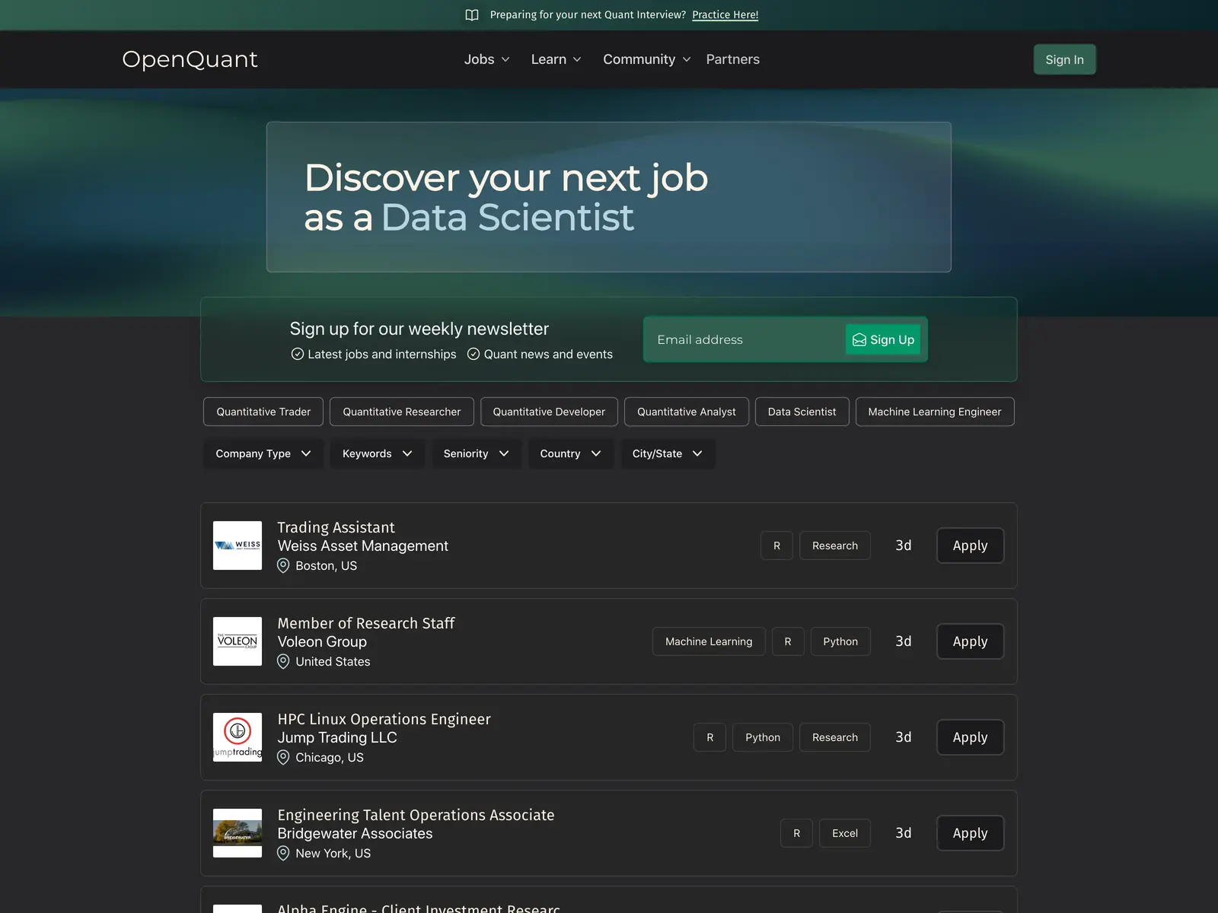Click Weiss Asset Management company logo
This screenshot has width=1218, height=913.
click(x=238, y=546)
